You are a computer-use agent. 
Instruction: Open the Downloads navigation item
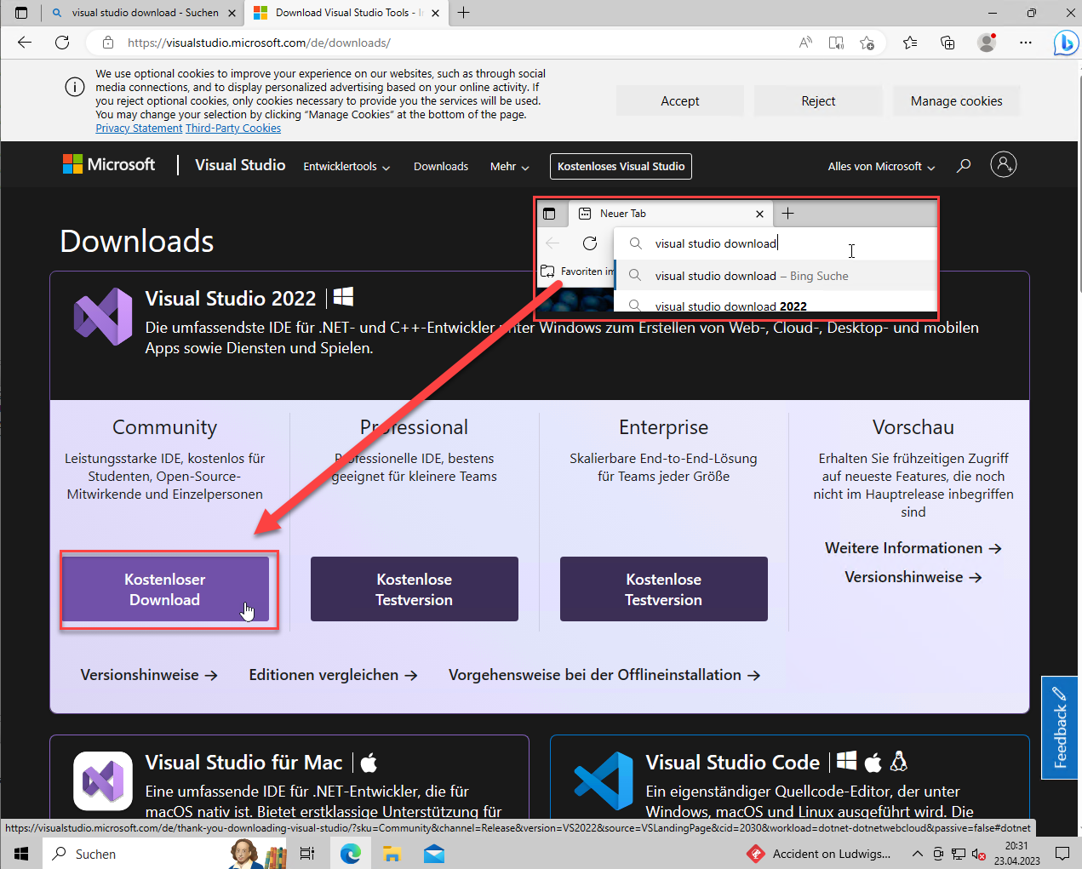pyautogui.click(x=441, y=166)
